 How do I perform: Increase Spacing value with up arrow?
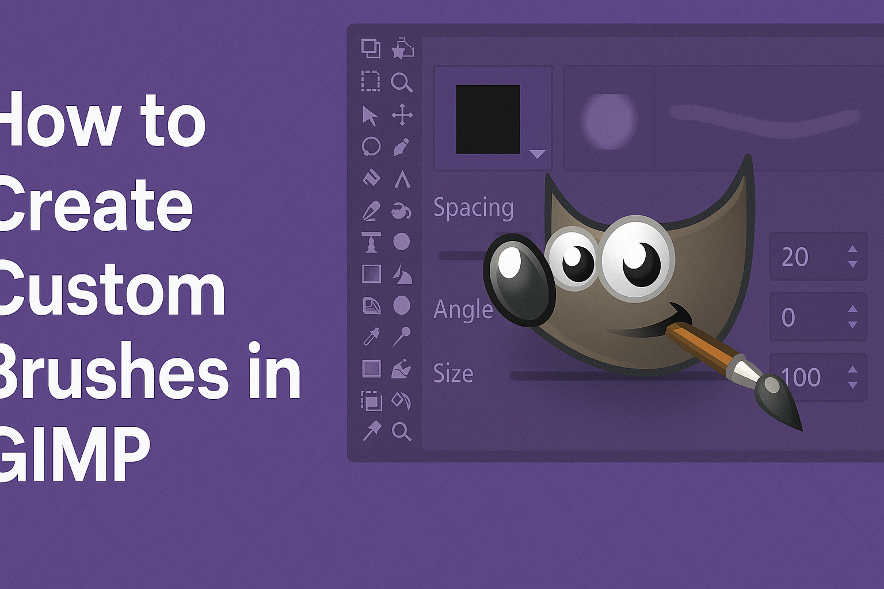click(x=852, y=250)
